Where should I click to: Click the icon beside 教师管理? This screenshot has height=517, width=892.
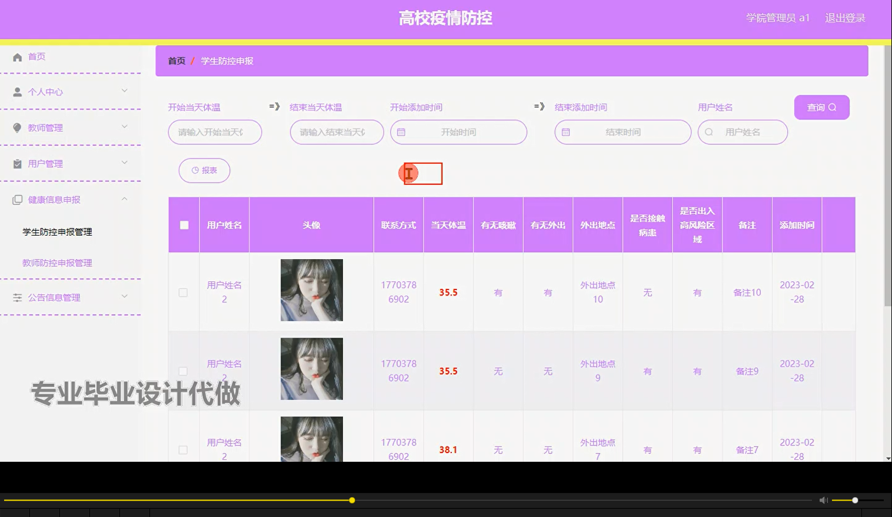click(18, 128)
